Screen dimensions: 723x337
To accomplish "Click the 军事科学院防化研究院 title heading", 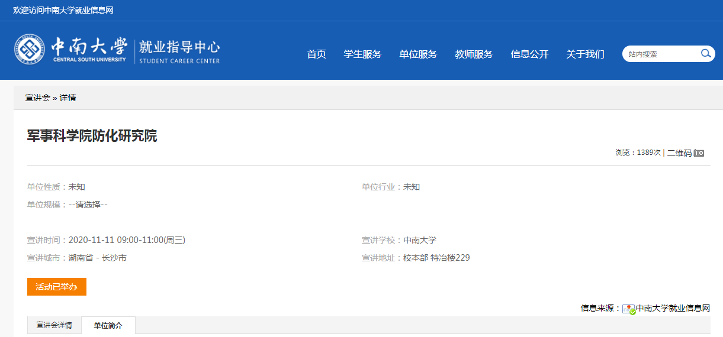I will click(x=92, y=136).
